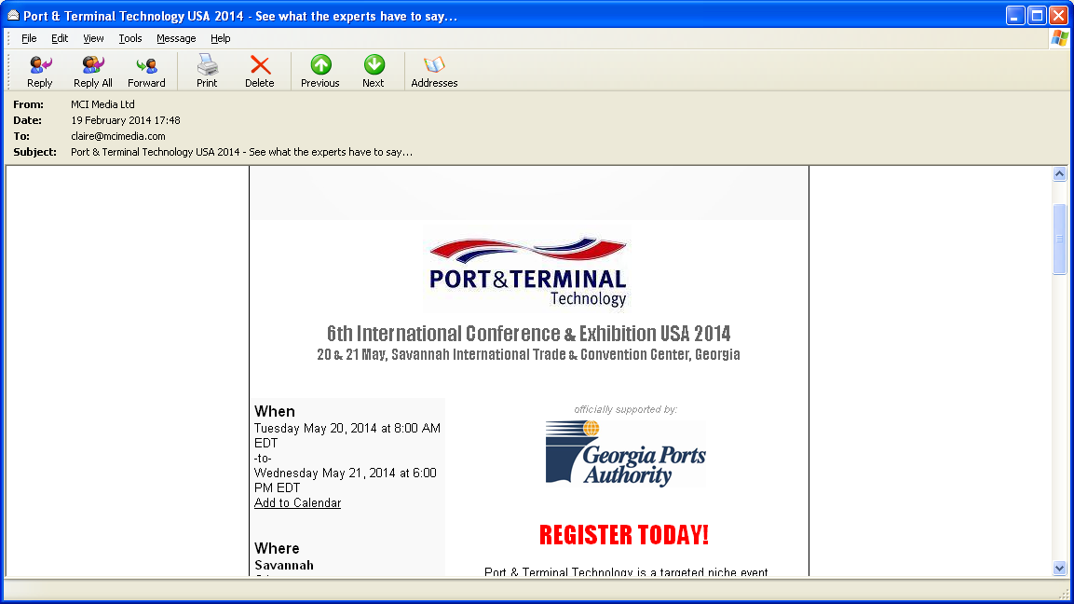This screenshot has height=604, width=1074.
Task: Forward this email message
Action: point(146,71)
